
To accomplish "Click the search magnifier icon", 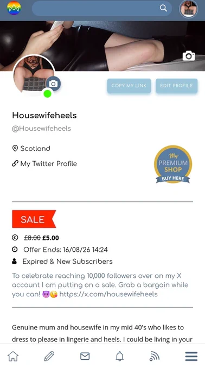I will click(x=163, y=8).
